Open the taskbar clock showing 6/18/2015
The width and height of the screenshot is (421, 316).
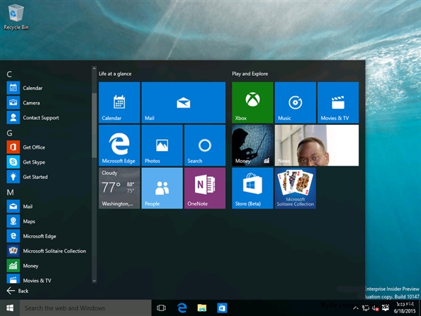coord(405,308)
